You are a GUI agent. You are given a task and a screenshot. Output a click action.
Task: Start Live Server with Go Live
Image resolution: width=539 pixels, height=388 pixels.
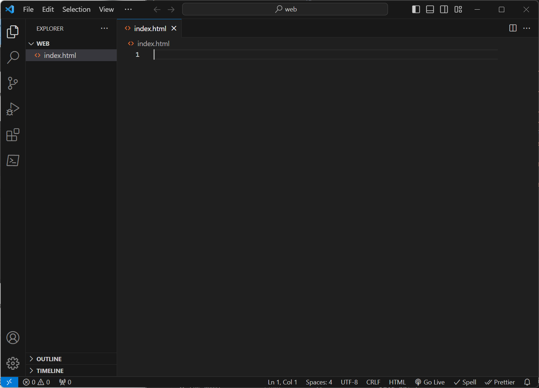429,382
